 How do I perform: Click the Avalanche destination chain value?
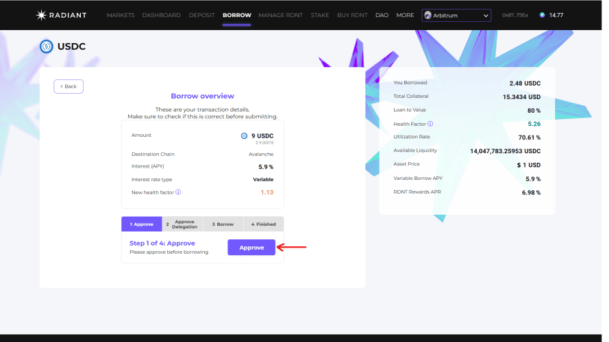(x=261, y=154)
